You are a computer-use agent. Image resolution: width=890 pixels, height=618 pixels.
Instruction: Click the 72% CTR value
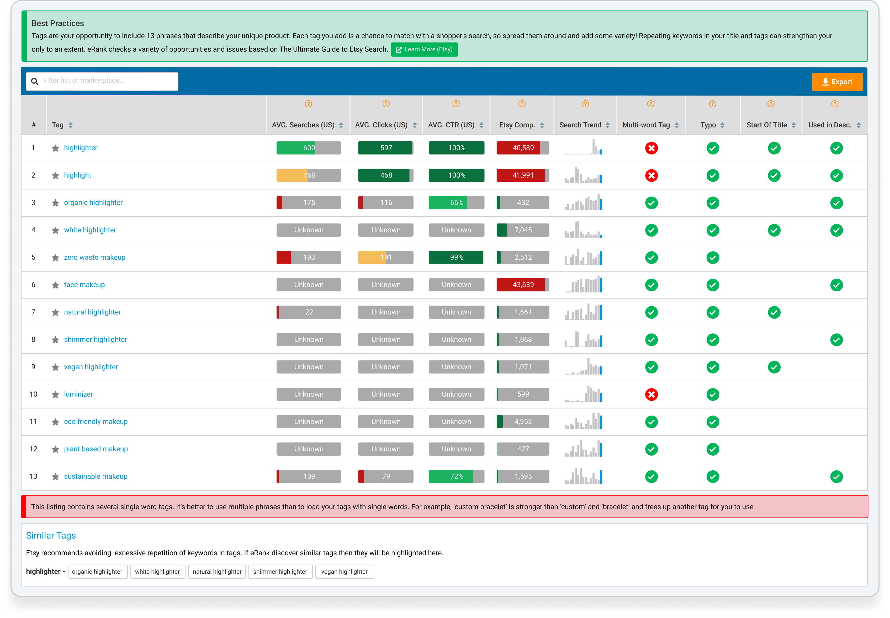click(x=457, y=476)
